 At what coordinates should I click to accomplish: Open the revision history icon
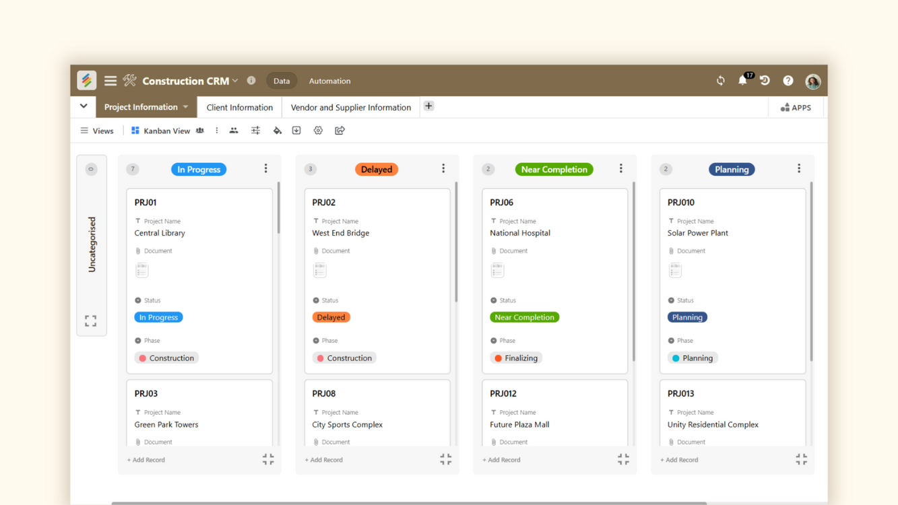765,81
